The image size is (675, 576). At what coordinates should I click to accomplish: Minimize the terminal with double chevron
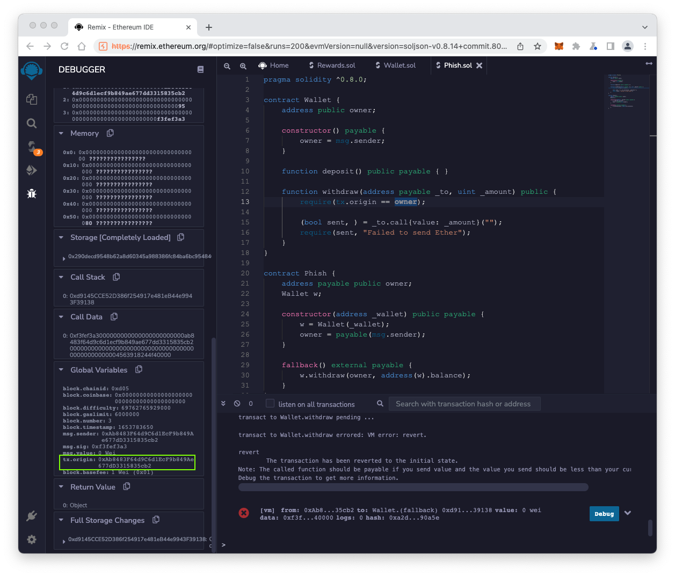[x=223, y=403]
